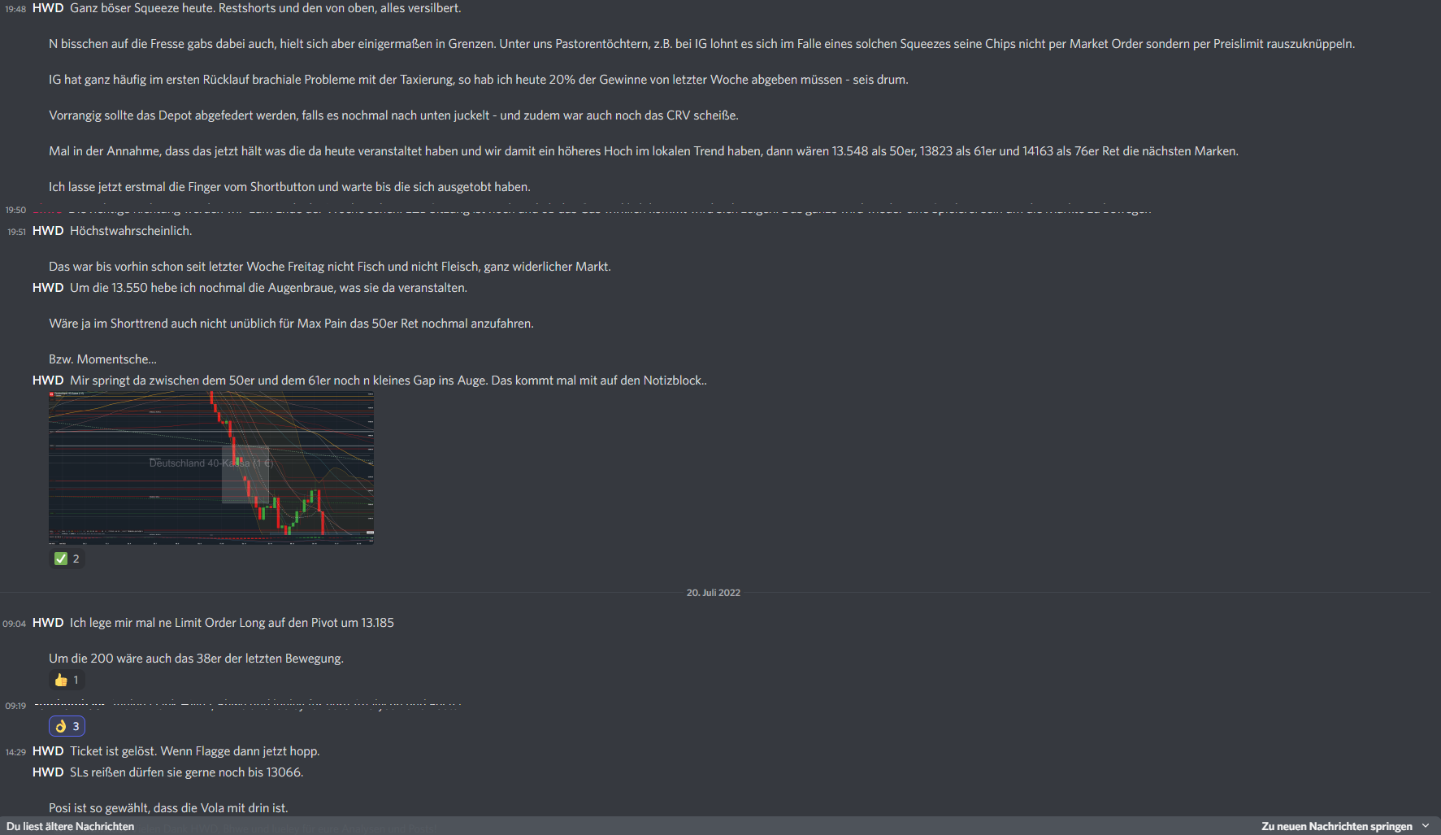Open HWD profile beside 'Höchstwahrscheinlich.'

click(48, 231)
